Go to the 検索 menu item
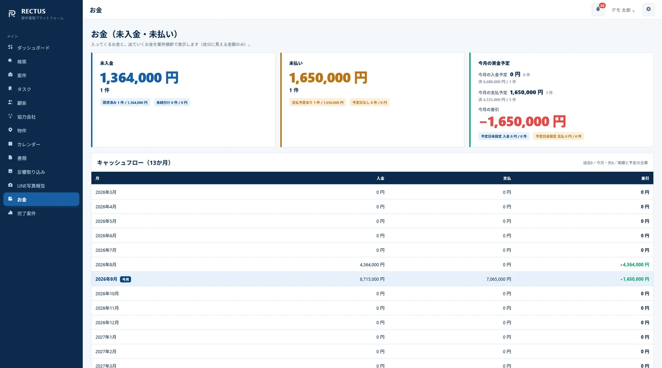This screenshot has height=368, width=662. click(41, 61)
